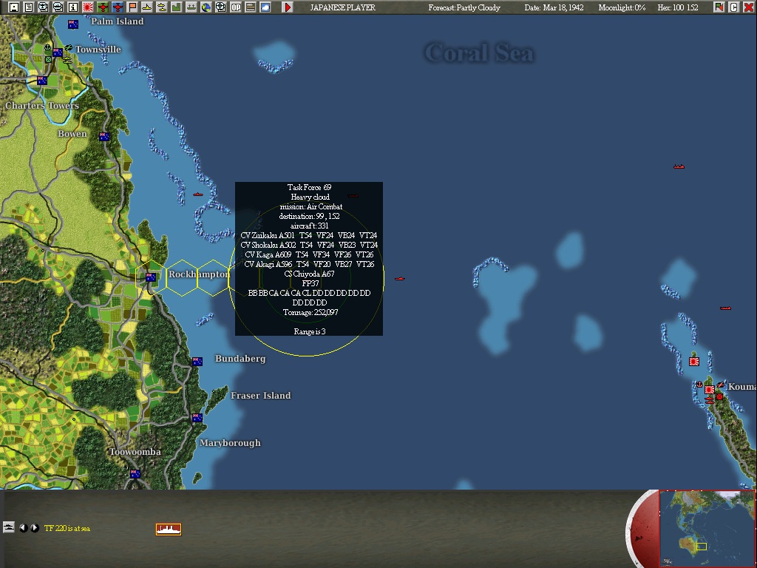
Task: Click the red plane on green icon
Action: (103, 7)
